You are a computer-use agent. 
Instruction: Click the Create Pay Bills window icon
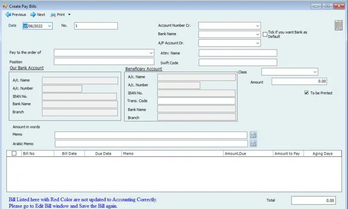[5, 6]
